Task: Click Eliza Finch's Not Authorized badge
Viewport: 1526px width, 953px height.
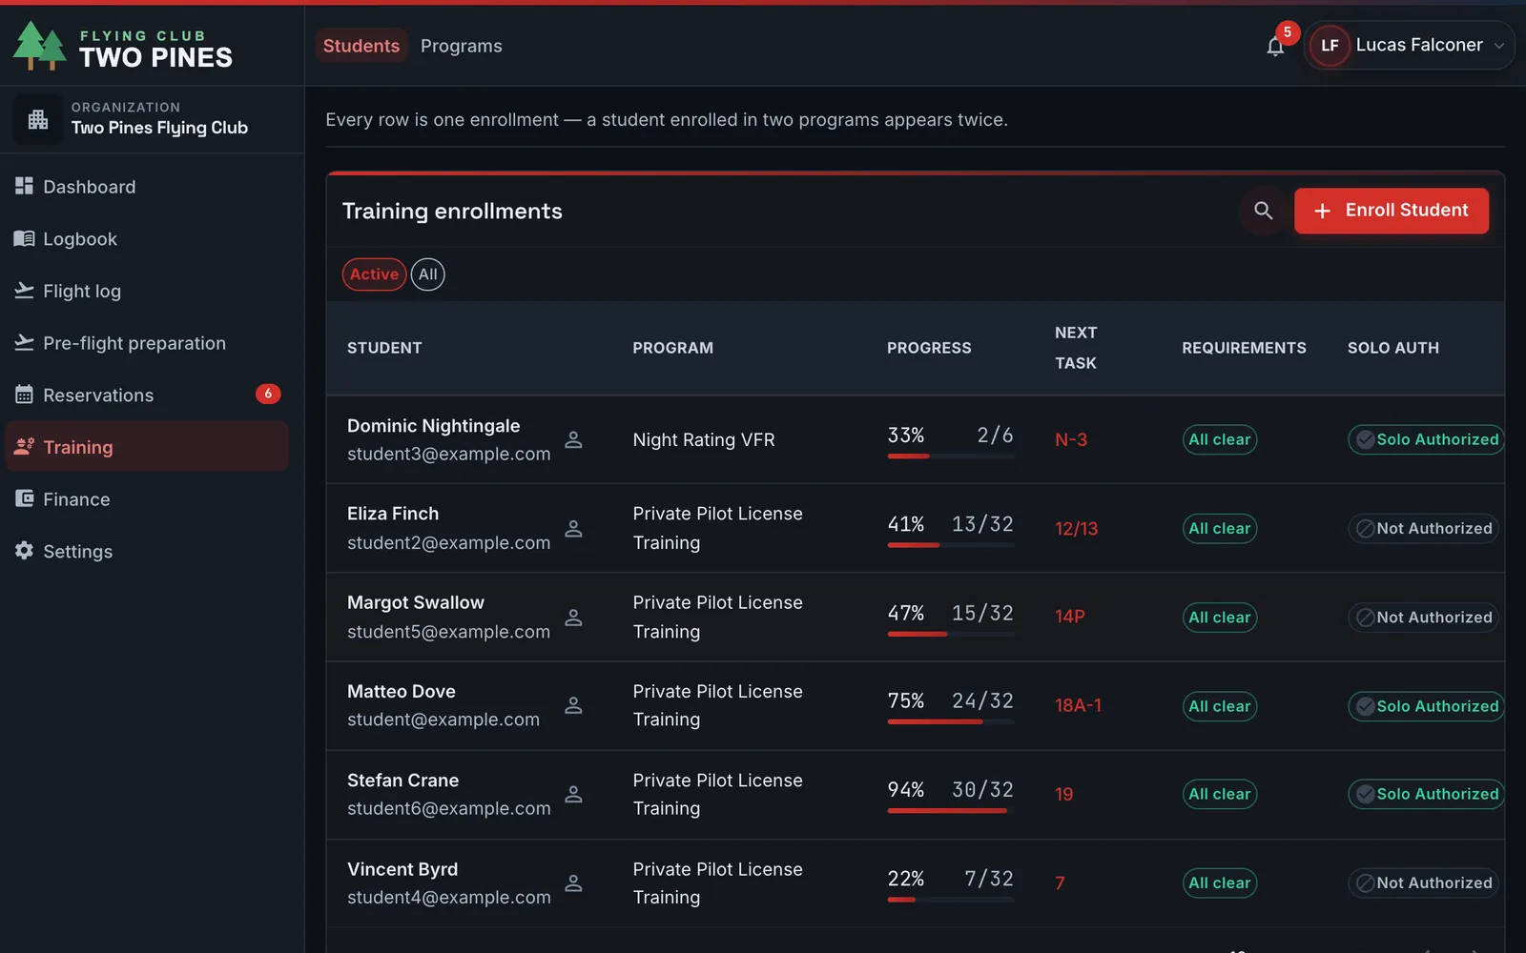Action: (1423, 528)
